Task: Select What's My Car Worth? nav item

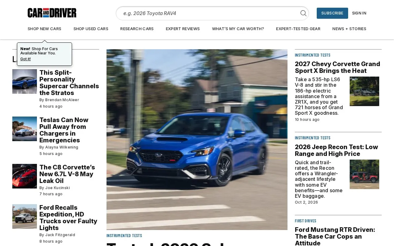Action: 238,29
